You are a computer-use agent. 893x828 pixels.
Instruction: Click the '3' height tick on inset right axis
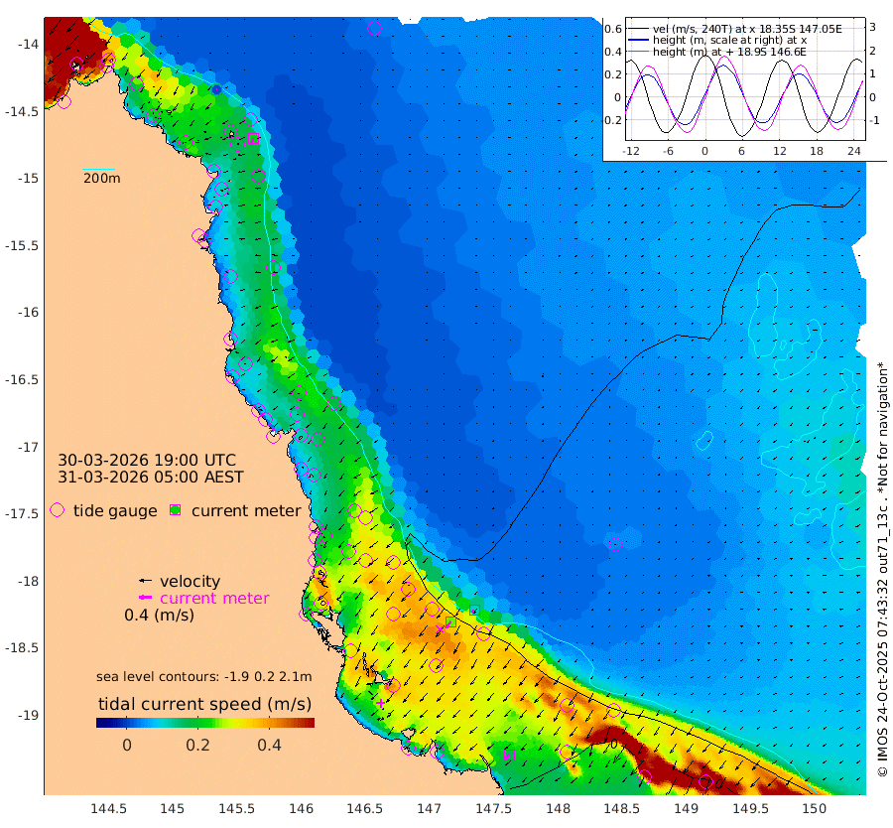[872, 27]
